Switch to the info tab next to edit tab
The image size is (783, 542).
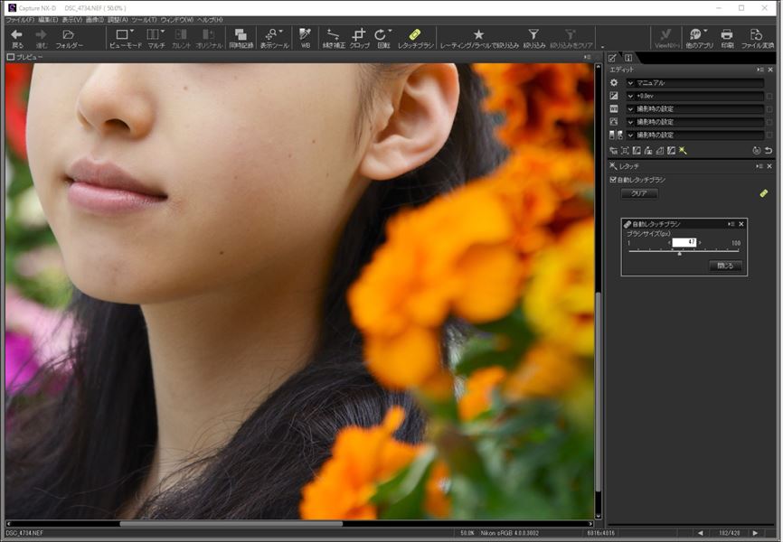tap(628, 58)
